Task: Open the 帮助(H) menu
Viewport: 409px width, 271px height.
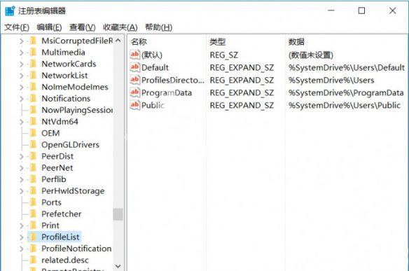Action: point(158,27)
